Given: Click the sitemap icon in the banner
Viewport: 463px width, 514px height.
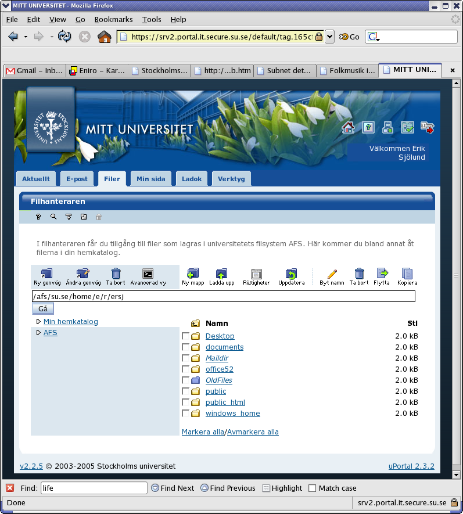Looking at the screenshot, I should tap(387, 127).
